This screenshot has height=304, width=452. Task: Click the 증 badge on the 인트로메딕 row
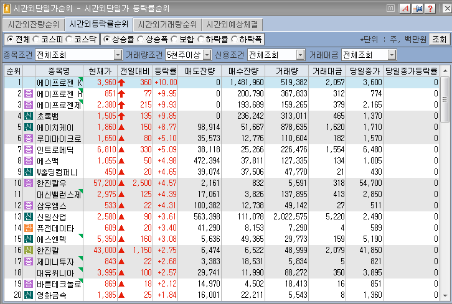(28, 149)
